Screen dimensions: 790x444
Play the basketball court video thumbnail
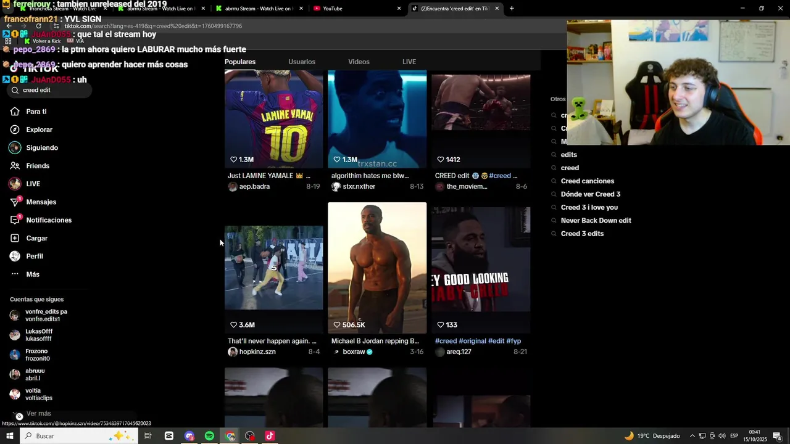click(273, 268)
